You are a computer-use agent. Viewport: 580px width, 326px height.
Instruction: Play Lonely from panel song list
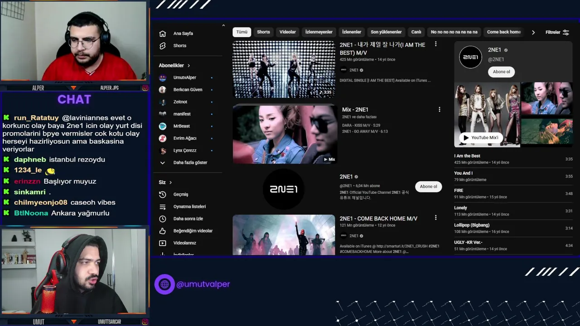pyautogui.click(x=513, y=211)
